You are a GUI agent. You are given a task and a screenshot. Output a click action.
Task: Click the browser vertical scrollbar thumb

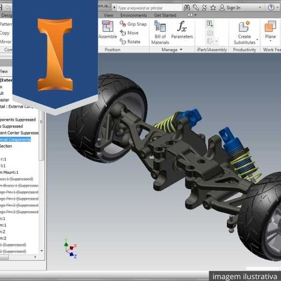pyautogui.click(x=41, y=136)
